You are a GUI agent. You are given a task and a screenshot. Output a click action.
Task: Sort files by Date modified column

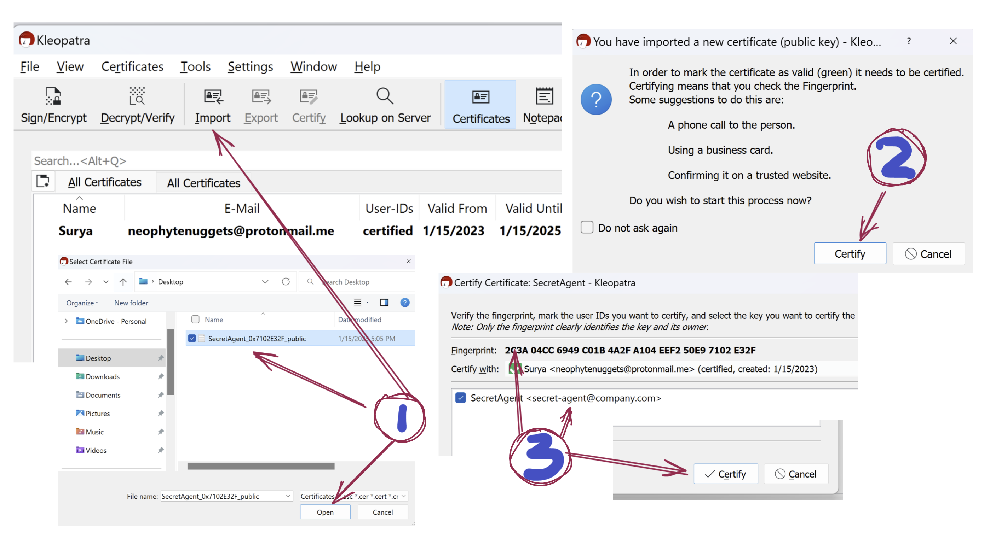coord(360,320)
